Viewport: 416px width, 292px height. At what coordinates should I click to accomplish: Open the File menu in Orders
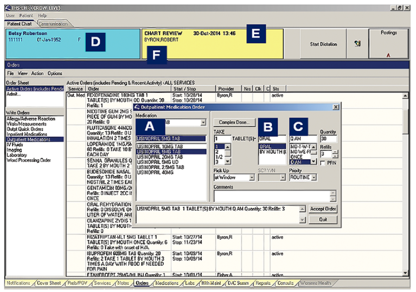[x=10, y=74]
